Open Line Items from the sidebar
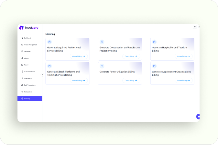 (26, 51)
